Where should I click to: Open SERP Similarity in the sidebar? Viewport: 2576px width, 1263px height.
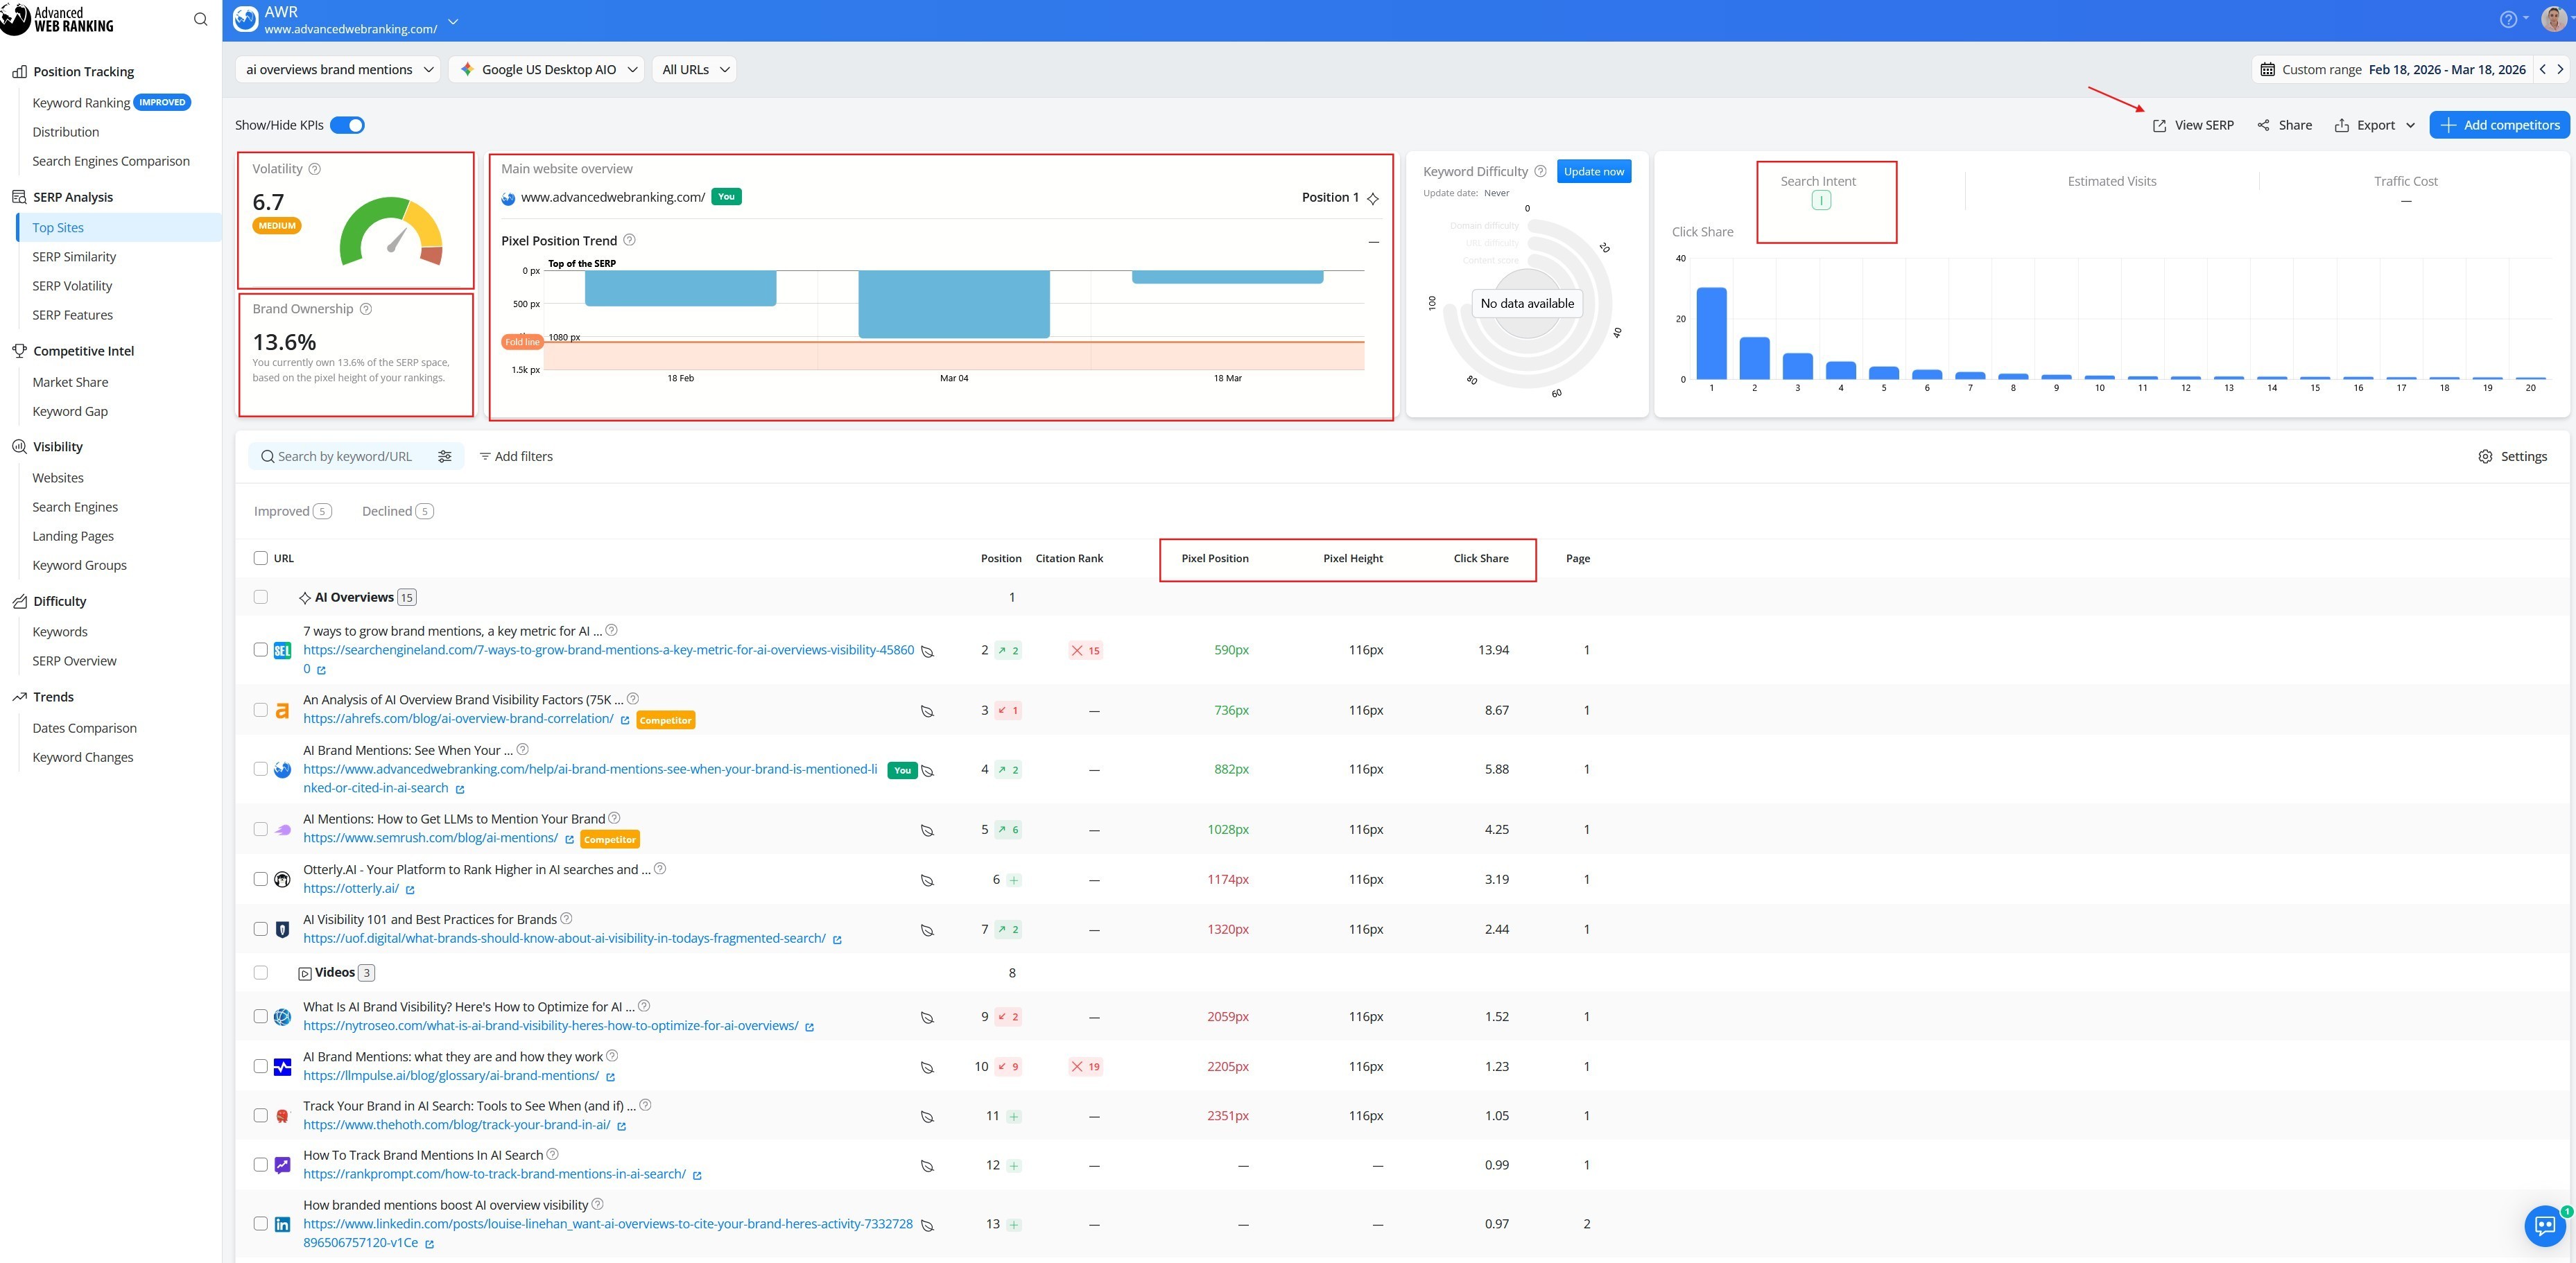coord(74,257)
